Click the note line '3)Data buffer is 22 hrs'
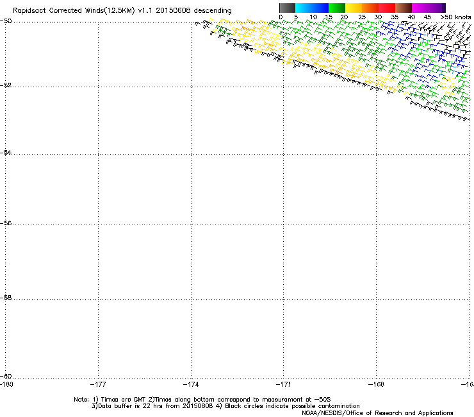The width and height of the screenshot is (474, 417). [225, 406]
